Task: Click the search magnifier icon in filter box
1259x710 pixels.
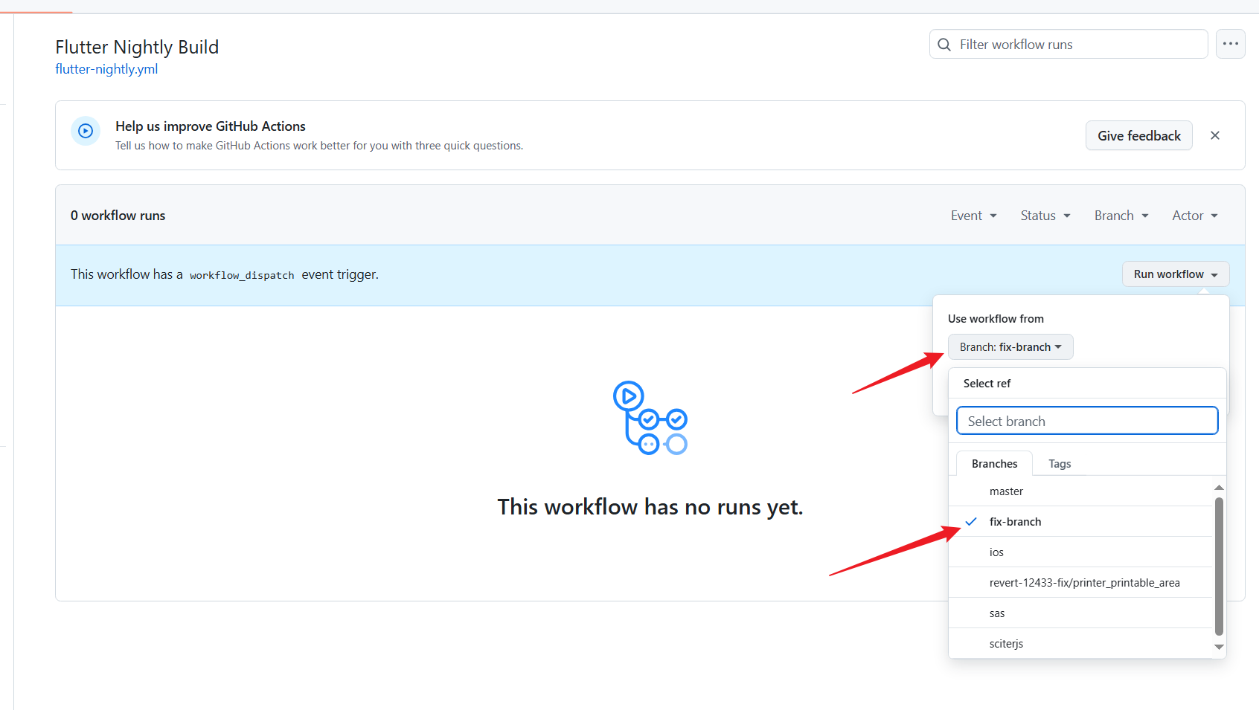Action: click(x=944, y=45)
